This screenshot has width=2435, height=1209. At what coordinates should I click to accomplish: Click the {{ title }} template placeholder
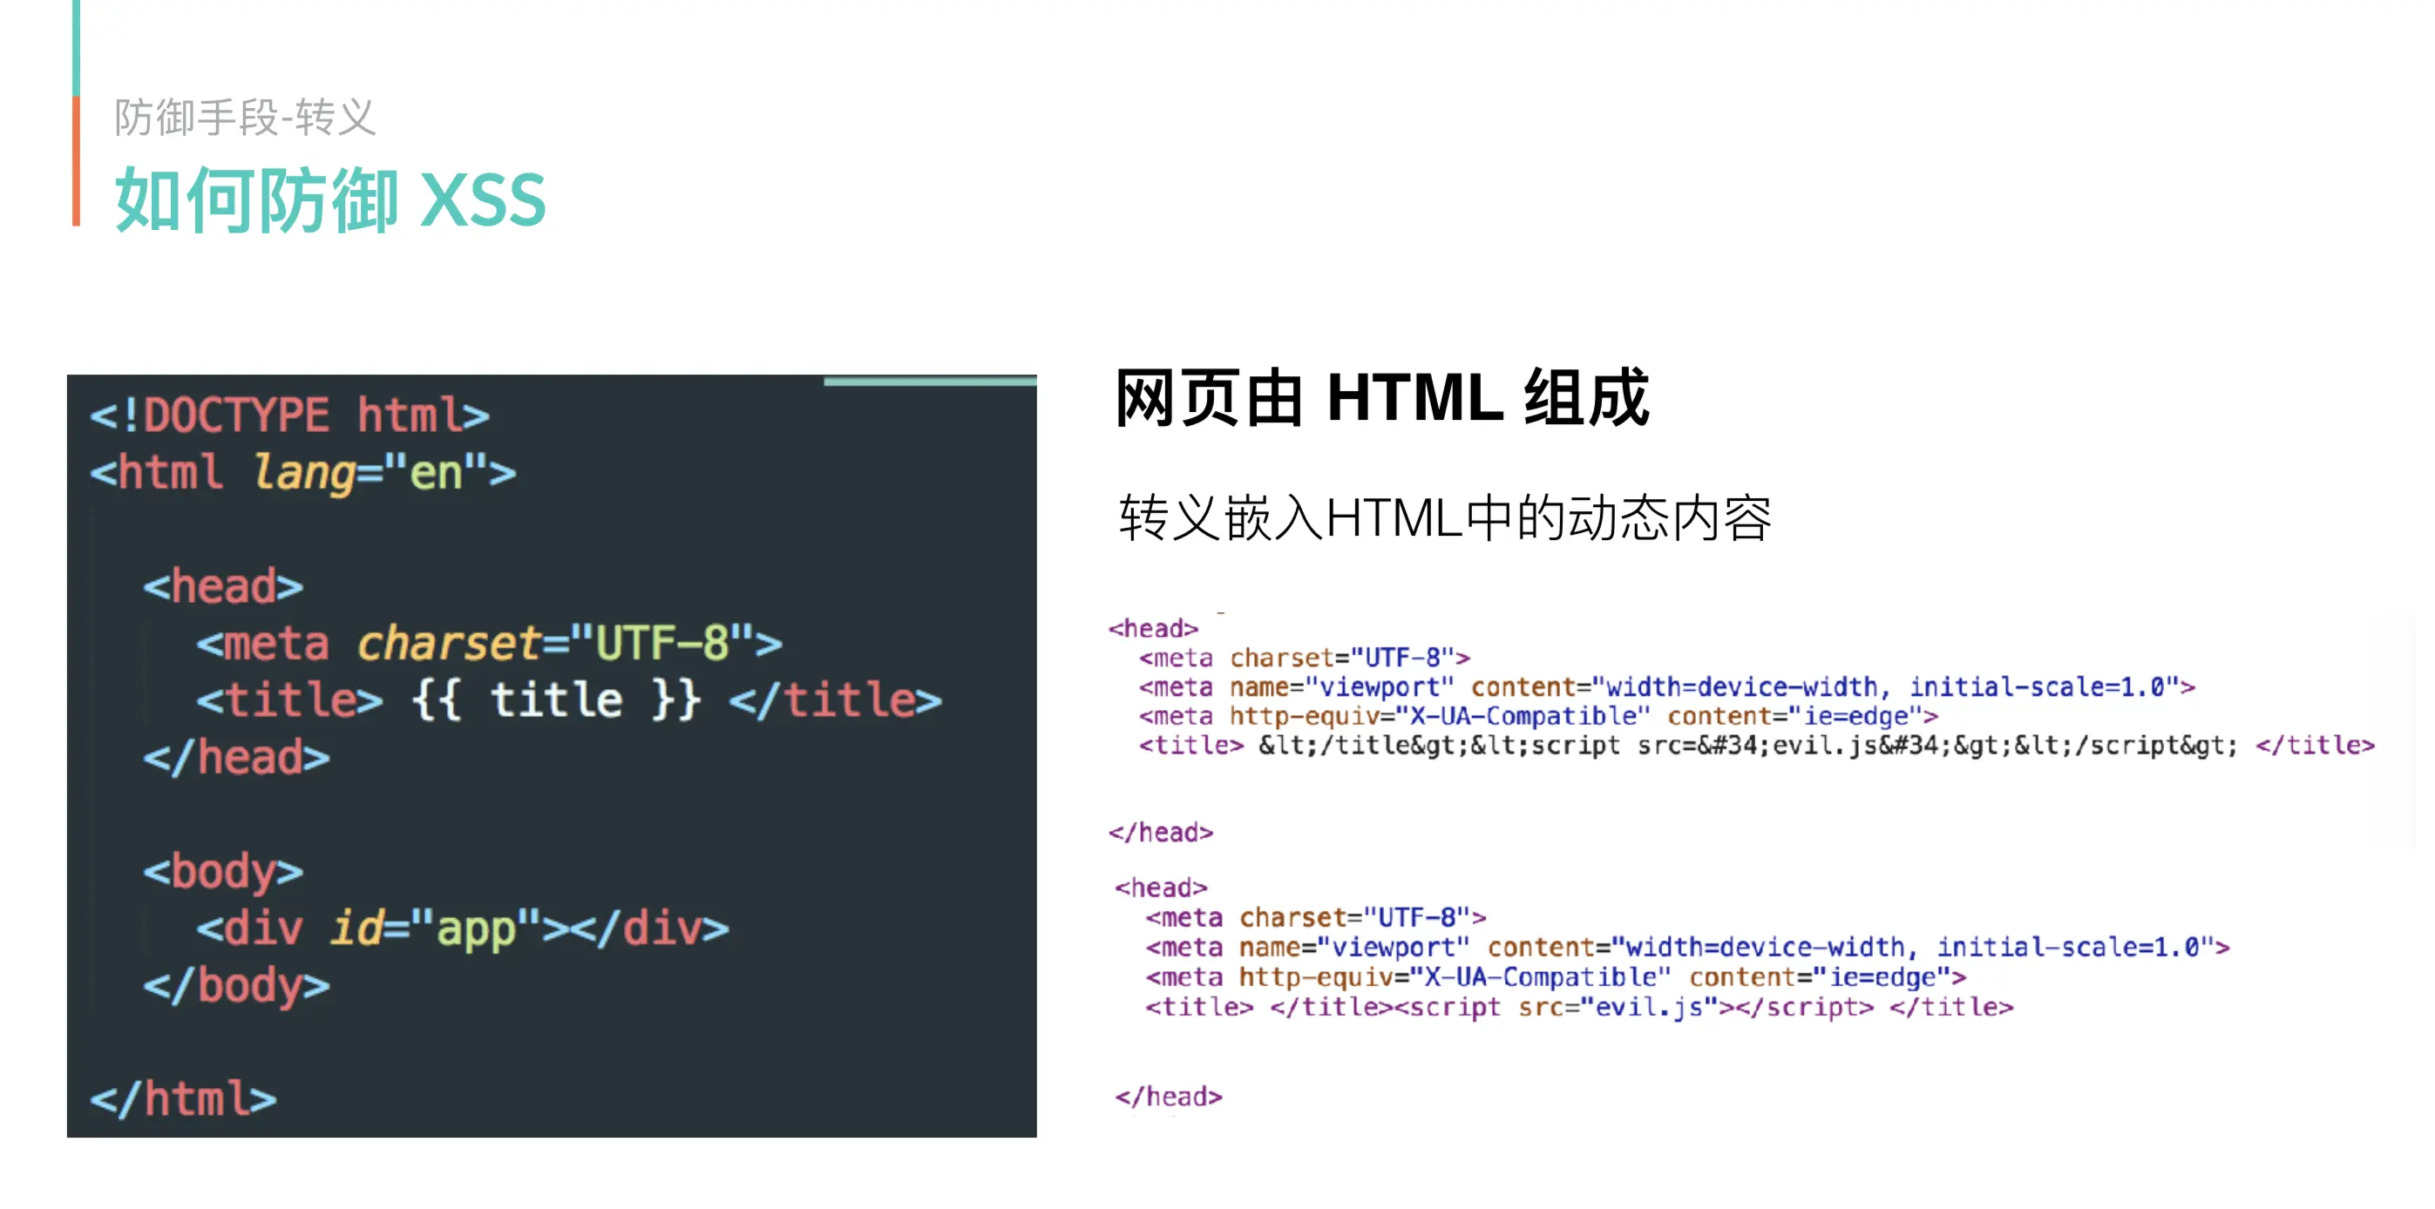tap(556, 701)
